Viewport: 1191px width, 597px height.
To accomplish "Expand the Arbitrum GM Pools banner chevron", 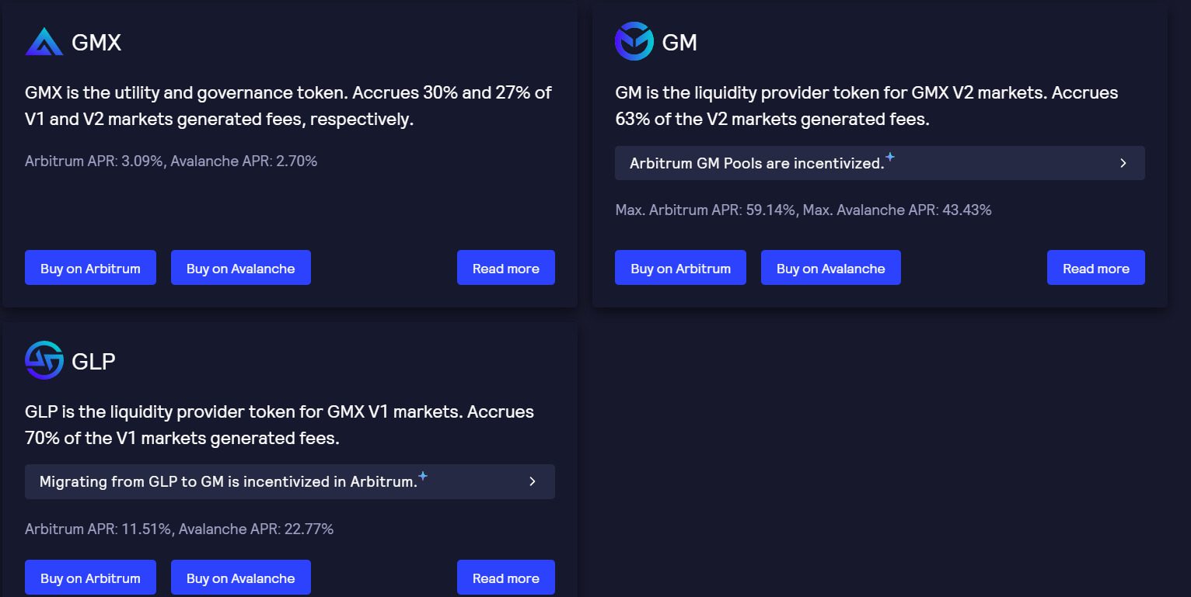I will pos(1123,163).
